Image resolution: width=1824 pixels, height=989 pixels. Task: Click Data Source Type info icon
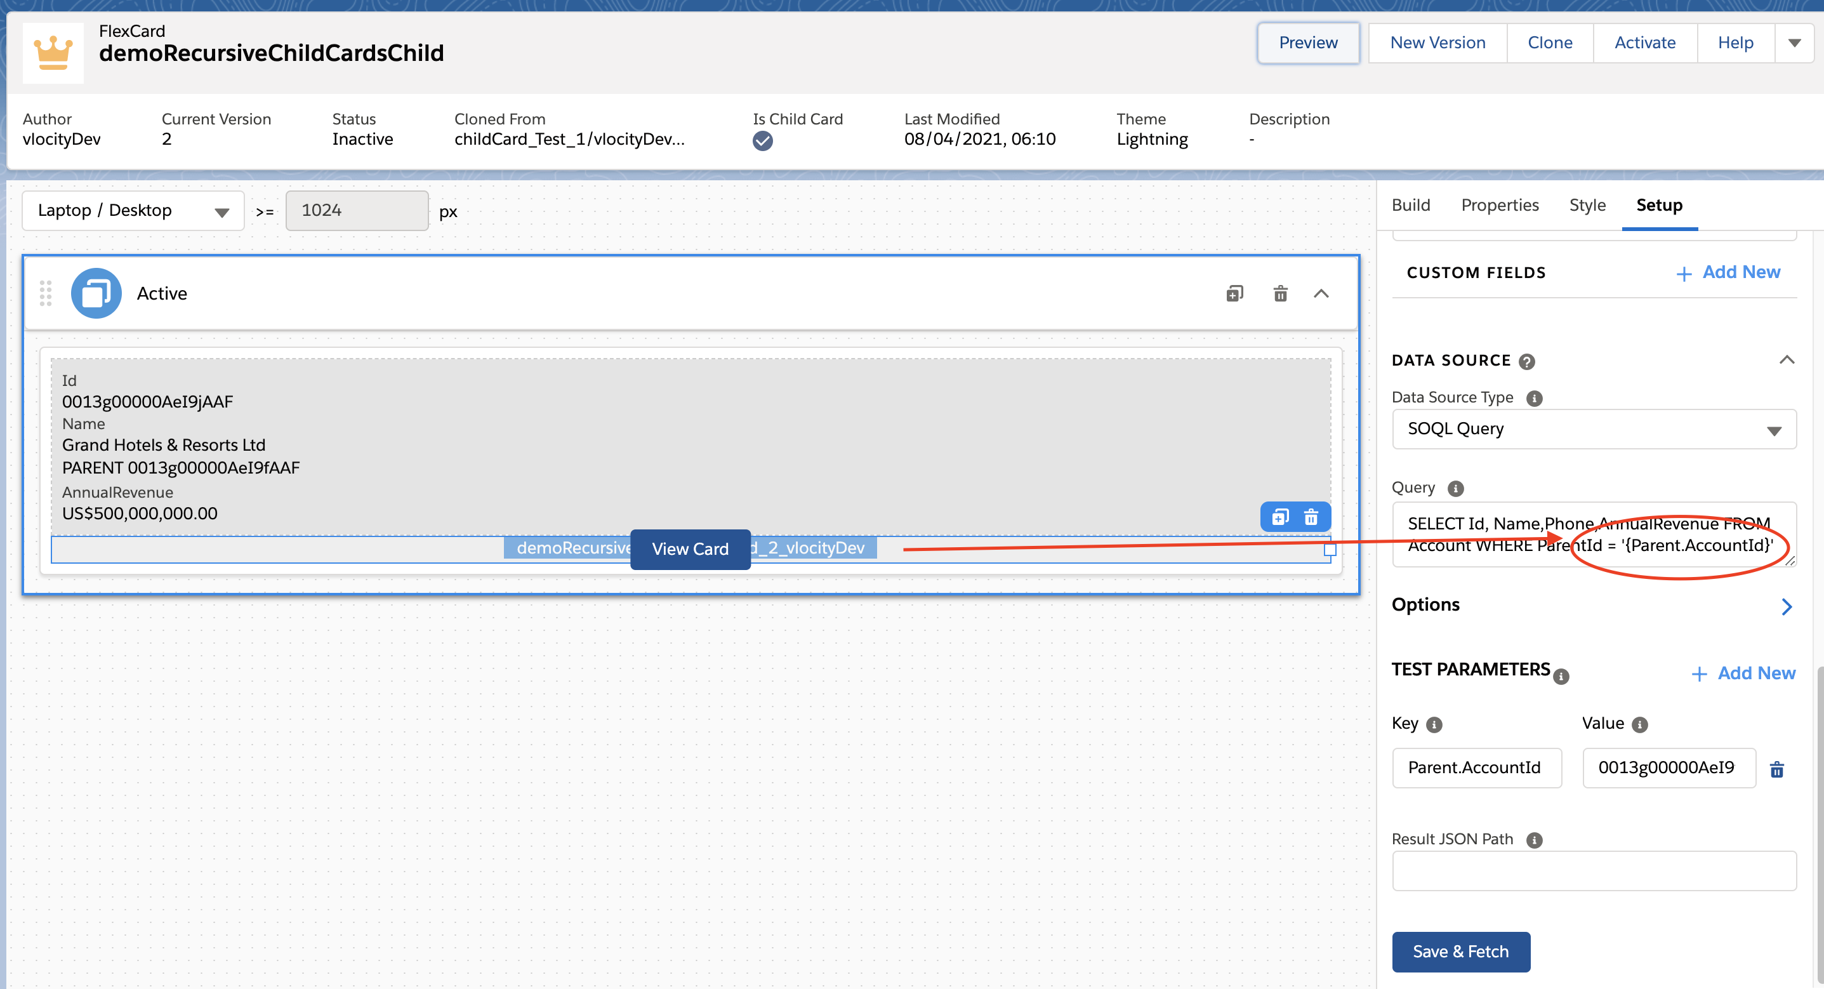tap(1535, 398)
